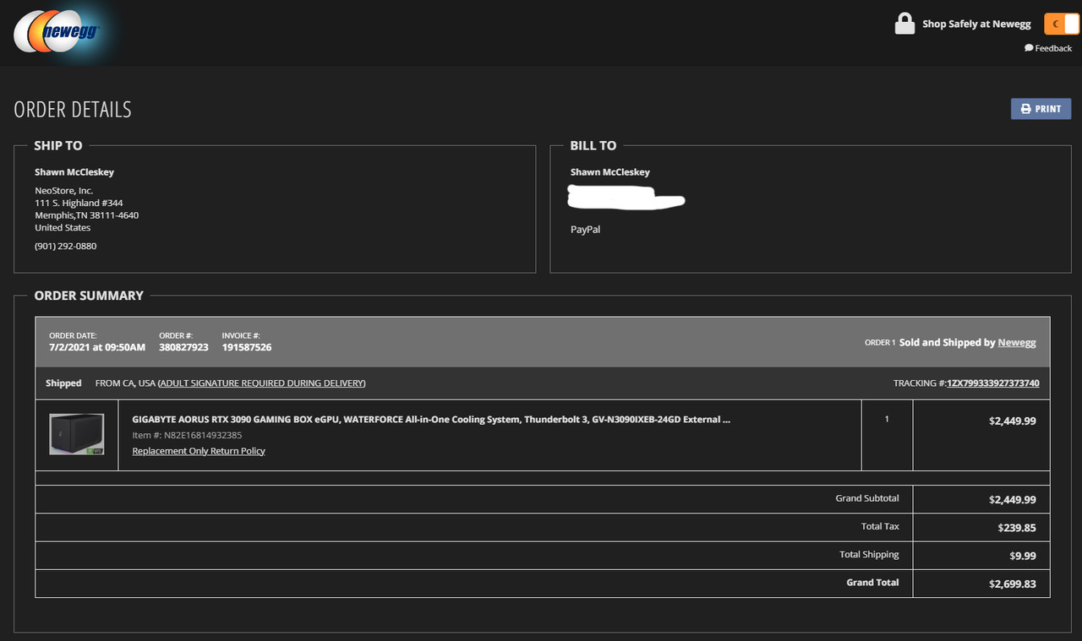Select the Grand Total amount $2,699.83
1082x641 pixels.
click(x=1013, y=584)
